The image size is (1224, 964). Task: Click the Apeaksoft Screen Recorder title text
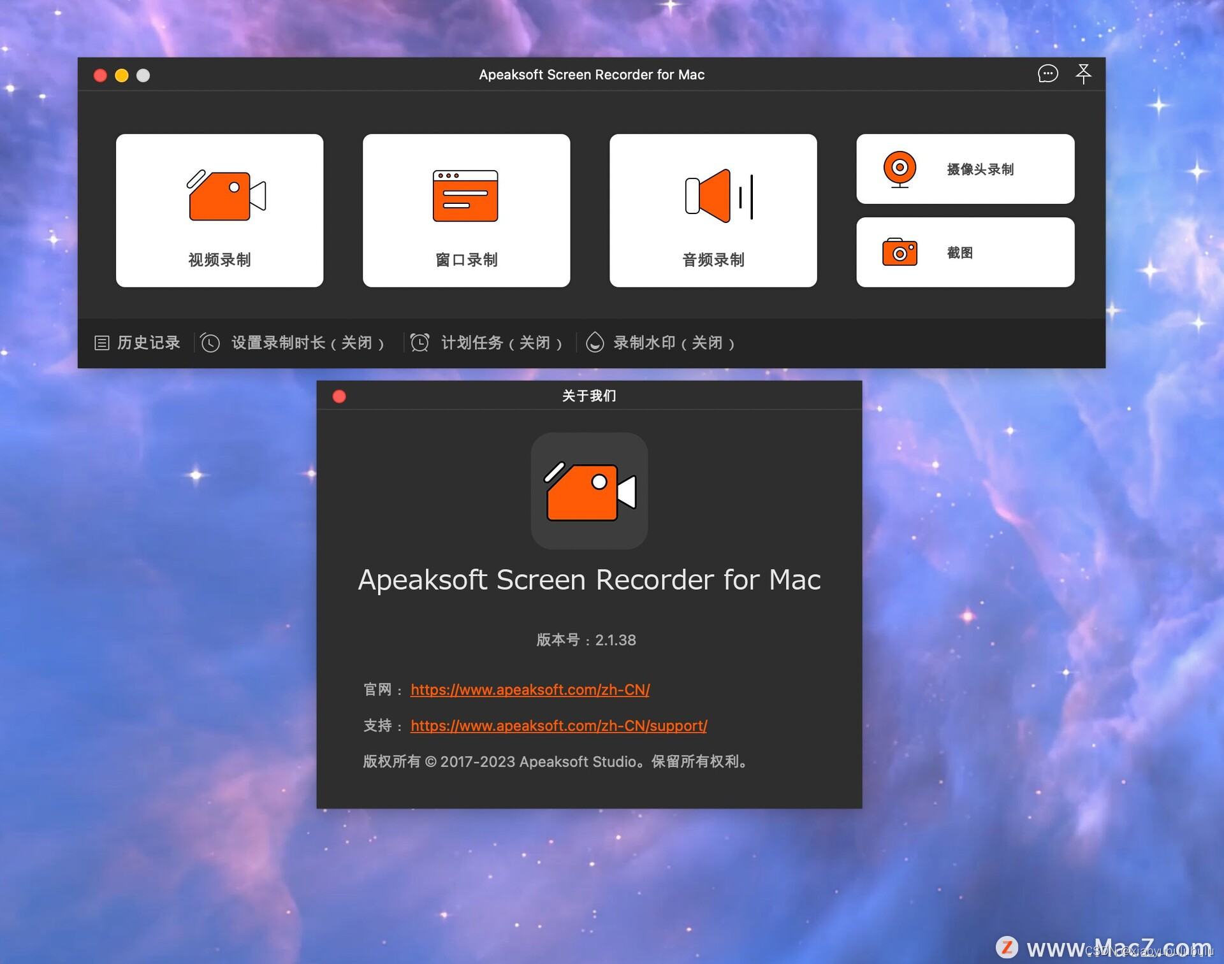(x=589, y=580)
